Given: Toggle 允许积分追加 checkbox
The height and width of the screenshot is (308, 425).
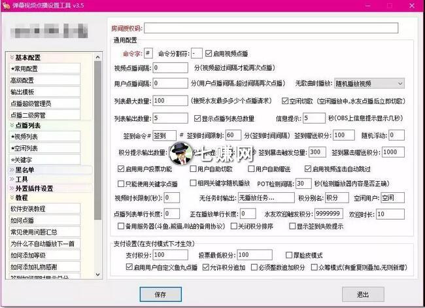Looking at the screenshot, I should [x=206, y=267].
